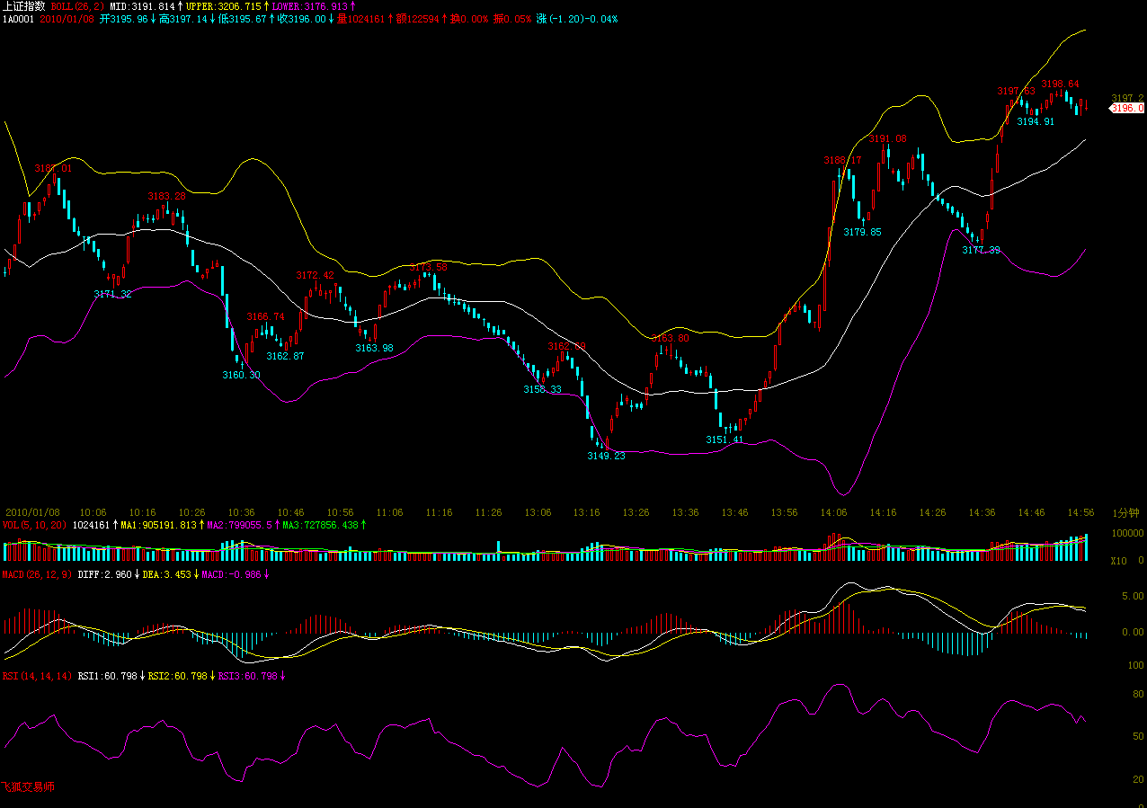1147x808 pixels.
Task: Click the 3172.42 price annotation
Action: (x=315, y=275)
